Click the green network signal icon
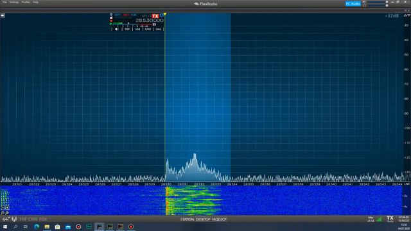 (x=379, y=219)
